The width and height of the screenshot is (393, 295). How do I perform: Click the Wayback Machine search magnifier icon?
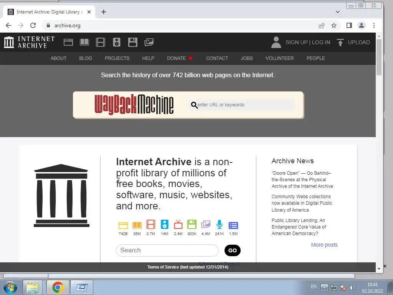(194, 105)
